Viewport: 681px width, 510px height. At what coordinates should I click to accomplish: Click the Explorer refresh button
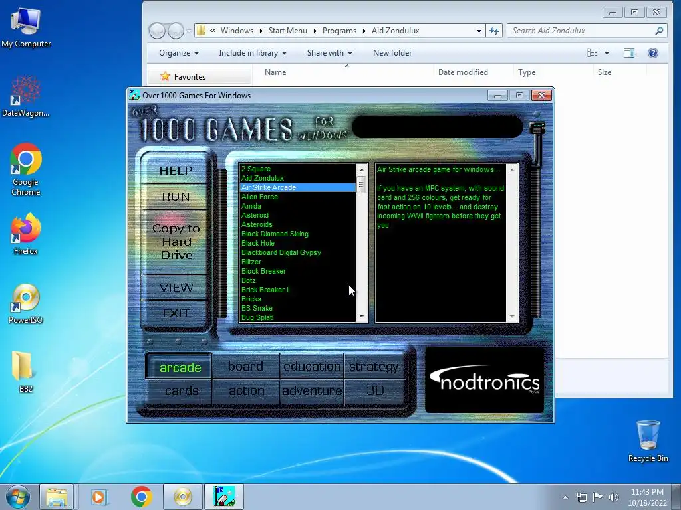point(494,31)
